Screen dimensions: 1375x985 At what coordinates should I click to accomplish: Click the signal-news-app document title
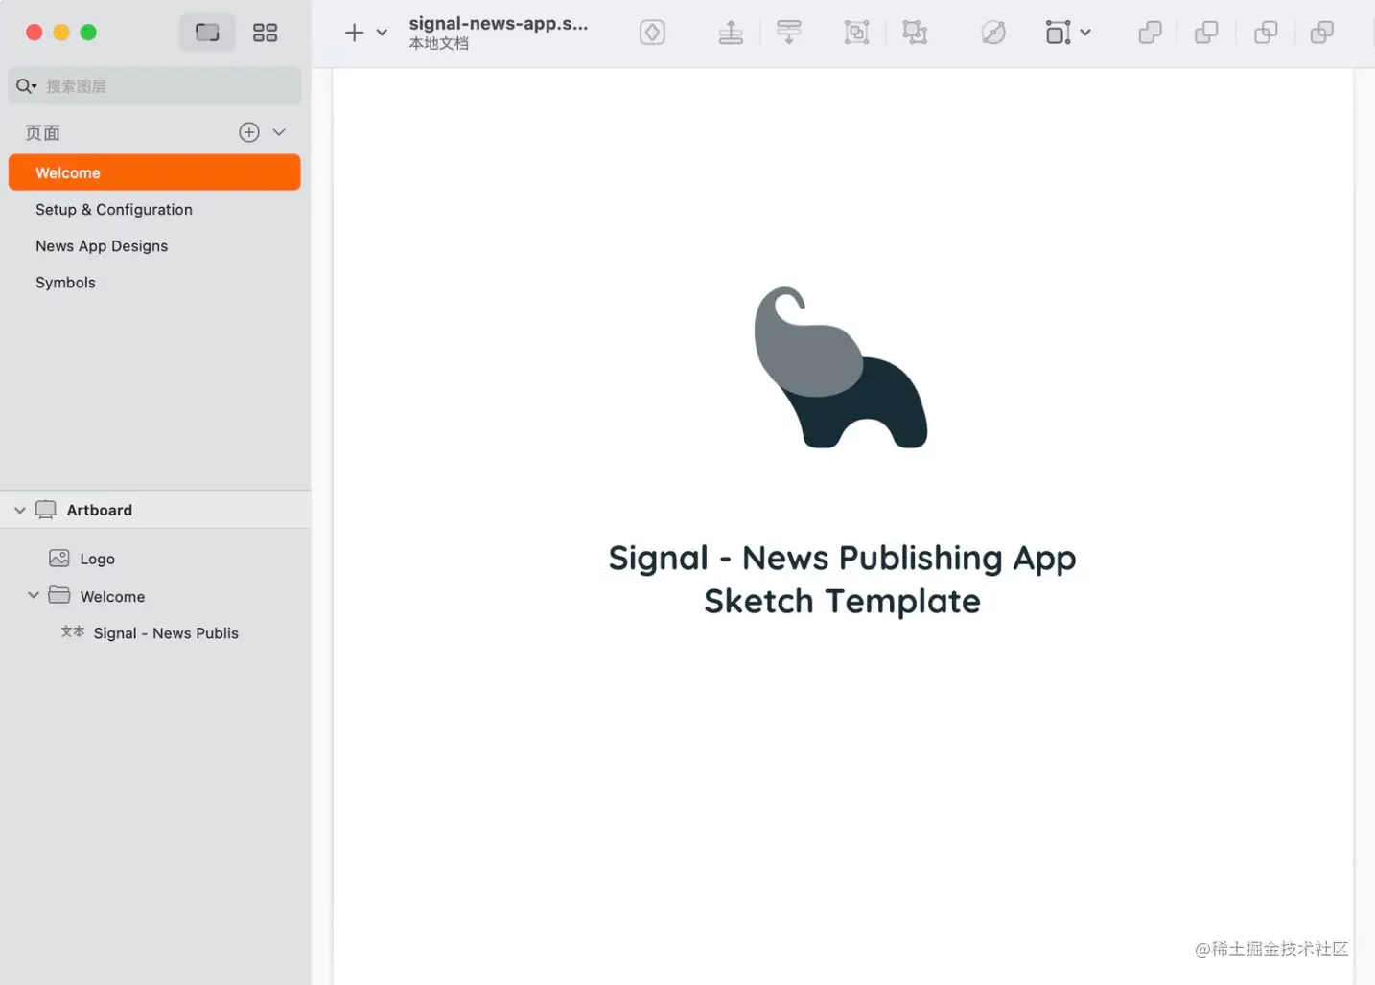click(499, 24)
